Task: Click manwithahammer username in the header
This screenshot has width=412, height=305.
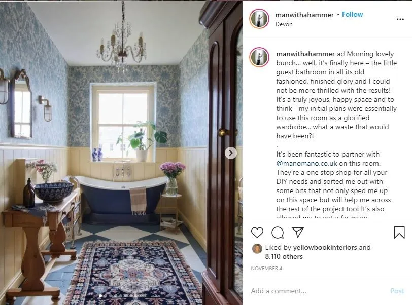Action: click(304, 15)
